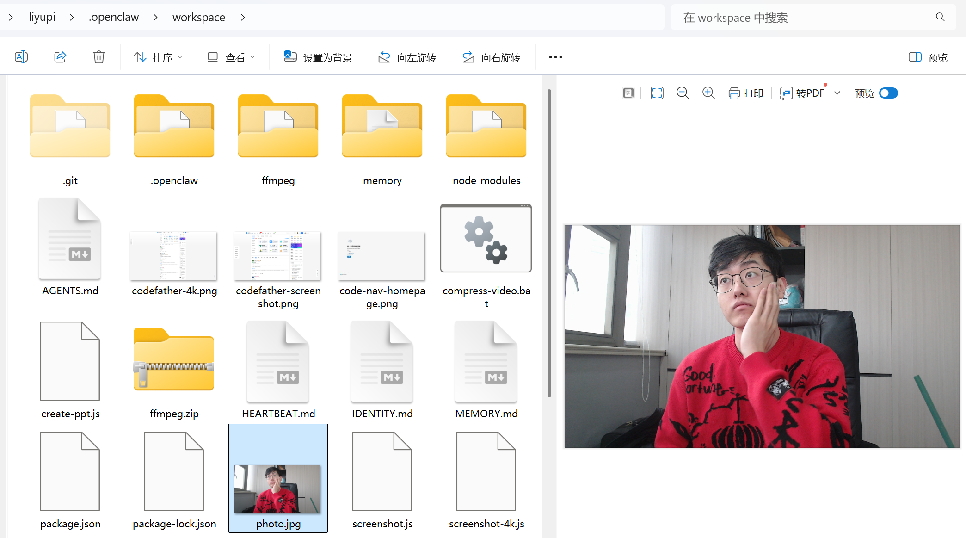The width and height of the screenshot is (966, 538).
Task: Click the 向左旋转 rotate left button
Action: coord(407,57)
